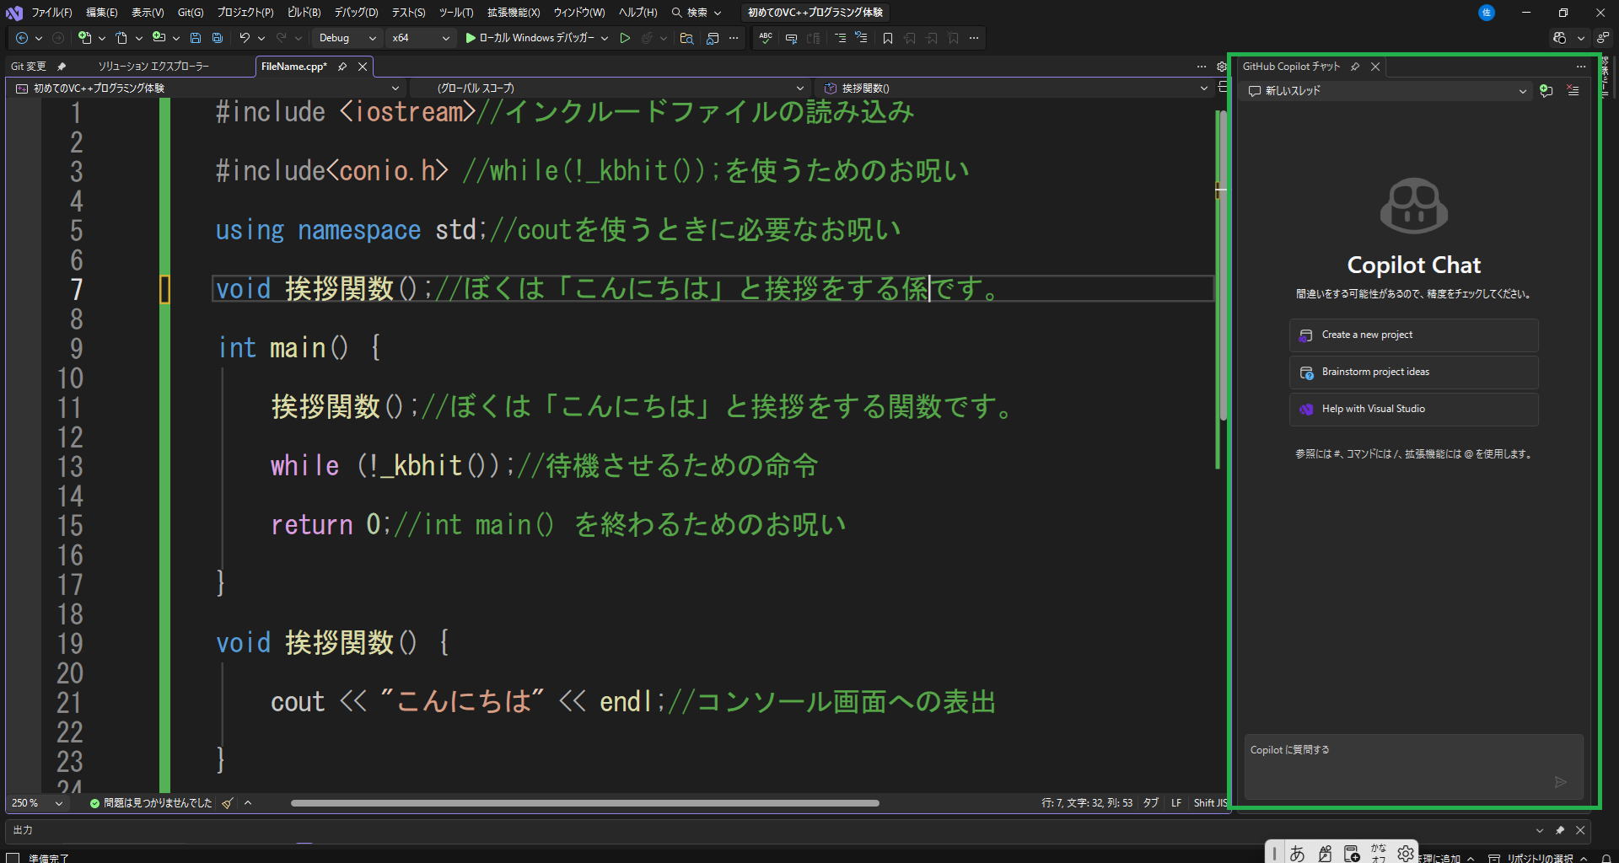The image size is (1619, 863).
Task: Pin the FileName.cpp tab
Action: (342, 67)
